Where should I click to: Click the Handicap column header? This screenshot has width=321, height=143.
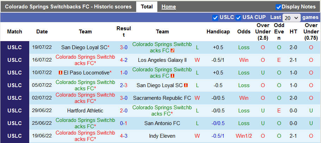218,32
